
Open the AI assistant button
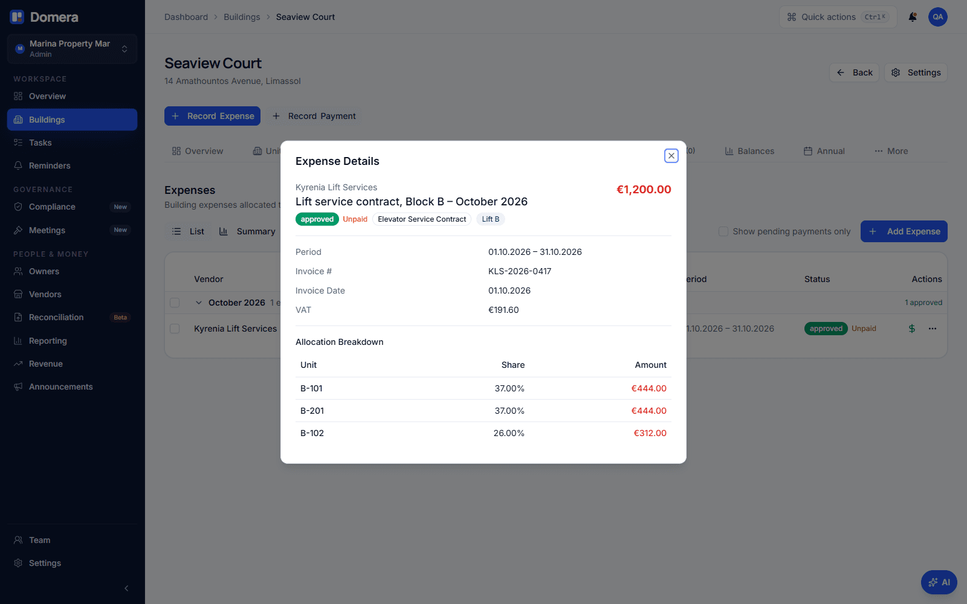[939, 582]
